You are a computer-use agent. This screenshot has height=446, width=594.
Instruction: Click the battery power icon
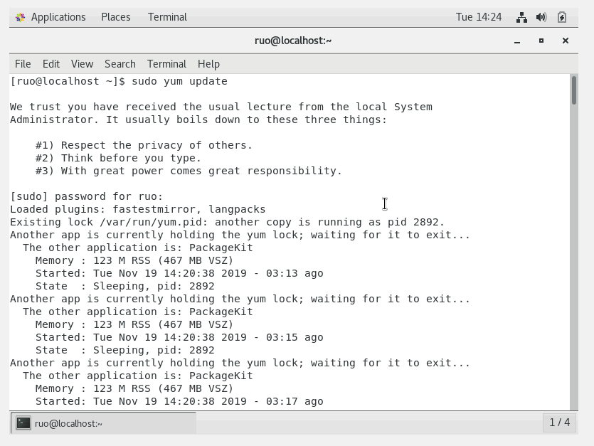(562, 17)
